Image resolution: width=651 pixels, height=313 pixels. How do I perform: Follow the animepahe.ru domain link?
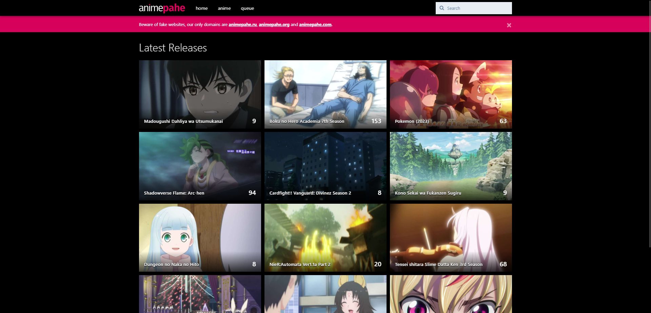[242, 24]
